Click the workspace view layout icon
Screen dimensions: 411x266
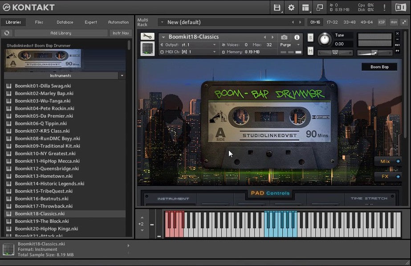point(305,8)
